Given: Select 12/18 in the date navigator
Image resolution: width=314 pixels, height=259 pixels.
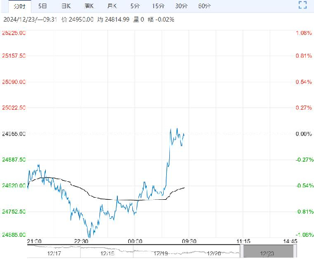Looking at the screenshot, I should (x=108, y=253).
